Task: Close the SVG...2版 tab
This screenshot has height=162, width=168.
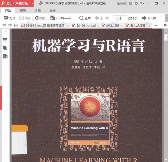Action: point(122,25)
